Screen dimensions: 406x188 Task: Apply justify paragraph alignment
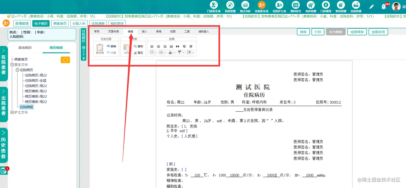tap(171, 46)
